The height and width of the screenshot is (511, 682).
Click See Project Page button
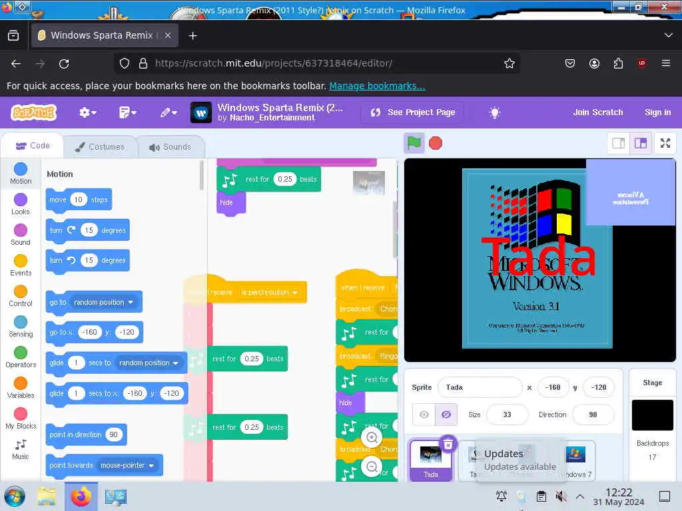(412, 112)
